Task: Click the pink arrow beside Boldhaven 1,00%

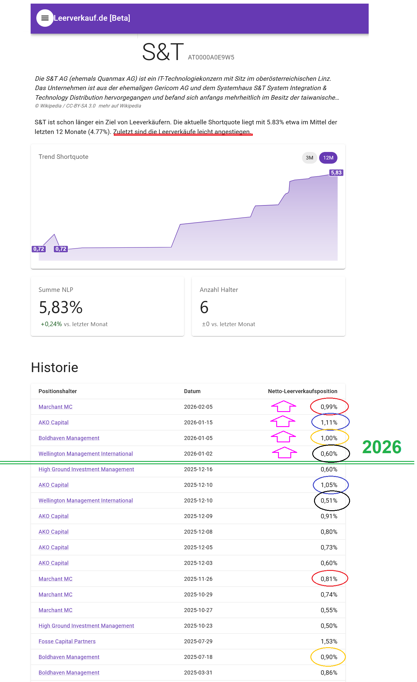Action: 283,437
